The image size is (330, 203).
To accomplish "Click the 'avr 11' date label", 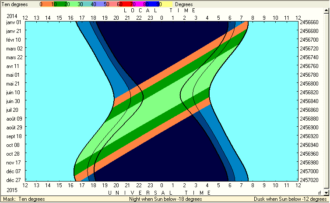I will click(x=13, y=66).
